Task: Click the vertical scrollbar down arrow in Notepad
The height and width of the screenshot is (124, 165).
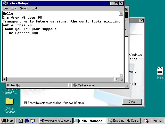Action: pyautogui.click(x=121, y=75)
